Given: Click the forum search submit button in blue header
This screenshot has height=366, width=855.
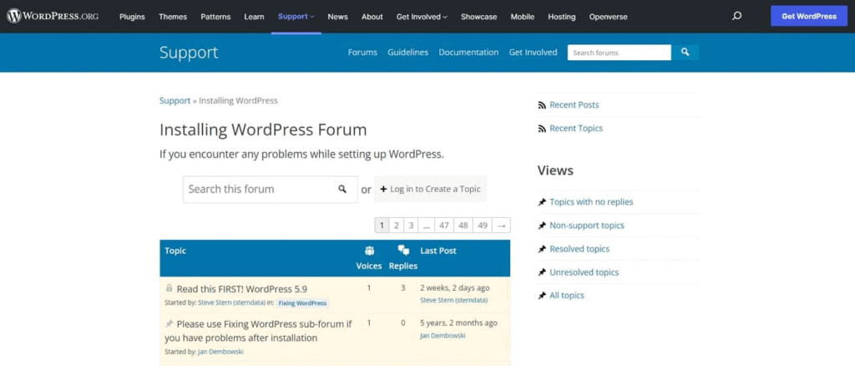Looking at the screenshot, I should (x=685, y=53).
